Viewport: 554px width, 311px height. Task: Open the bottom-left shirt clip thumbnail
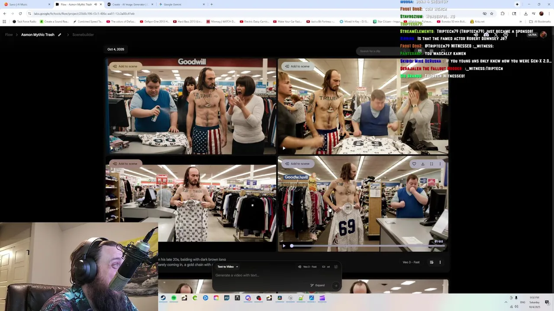191,203
